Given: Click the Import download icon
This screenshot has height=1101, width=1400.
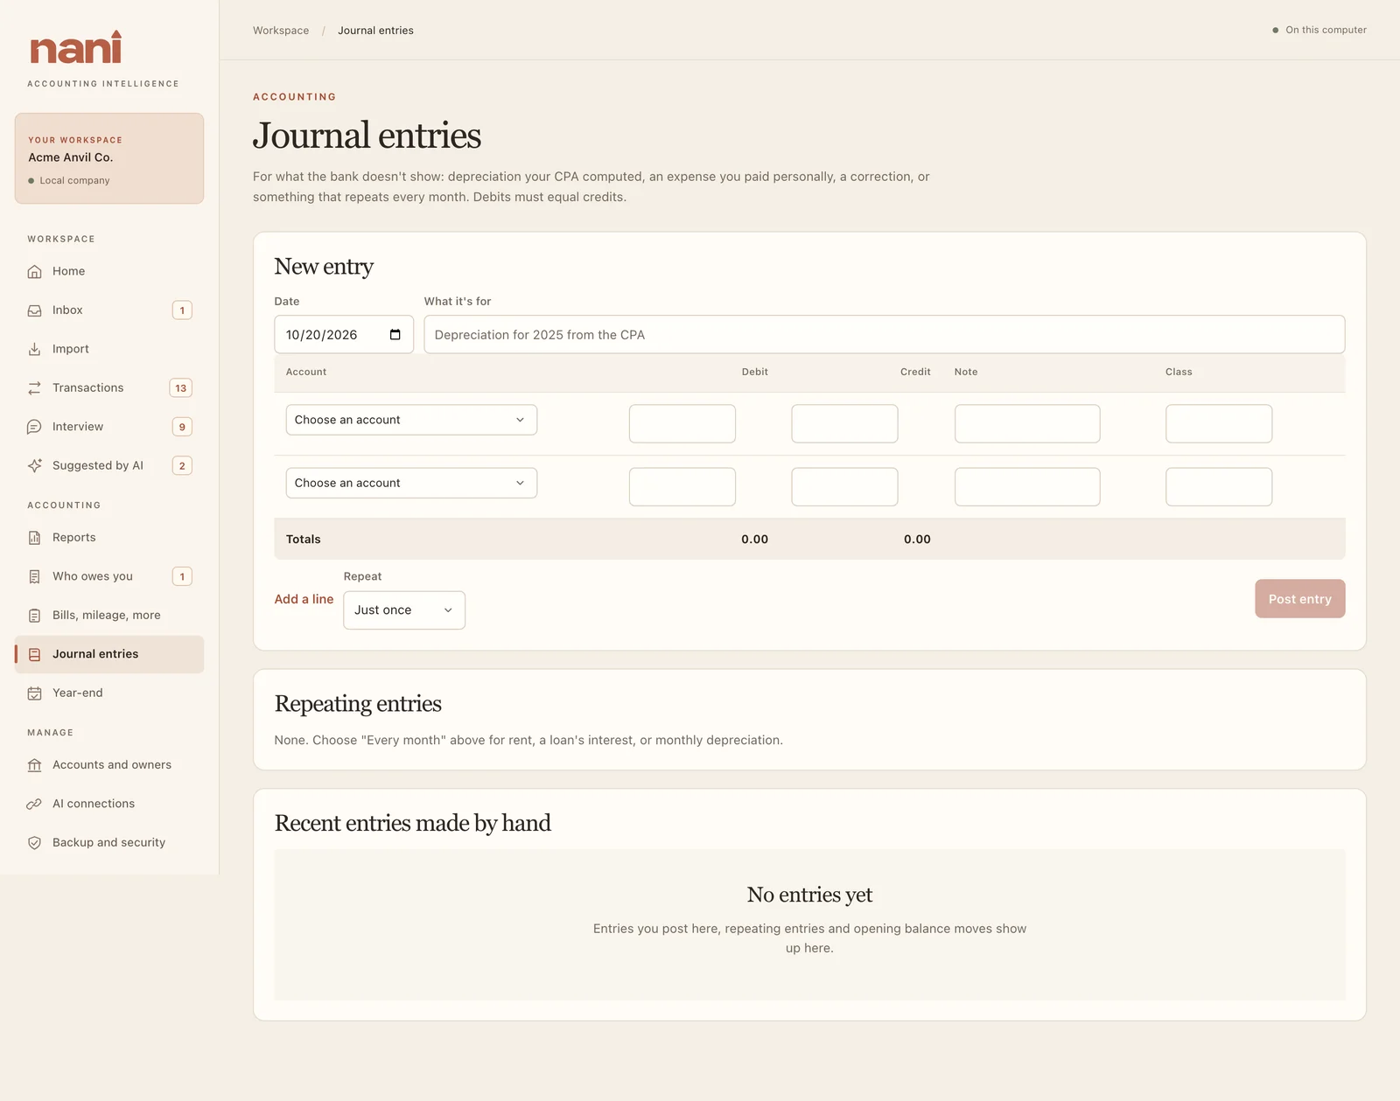Looking at the screenshot, I should coord(34,349).
